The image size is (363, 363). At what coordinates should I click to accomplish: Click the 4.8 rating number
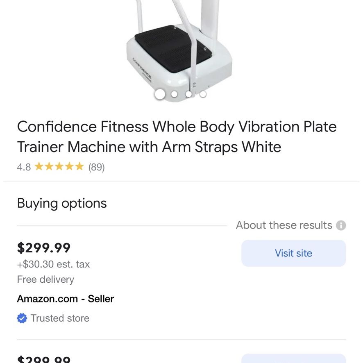(x=24, y=167)
